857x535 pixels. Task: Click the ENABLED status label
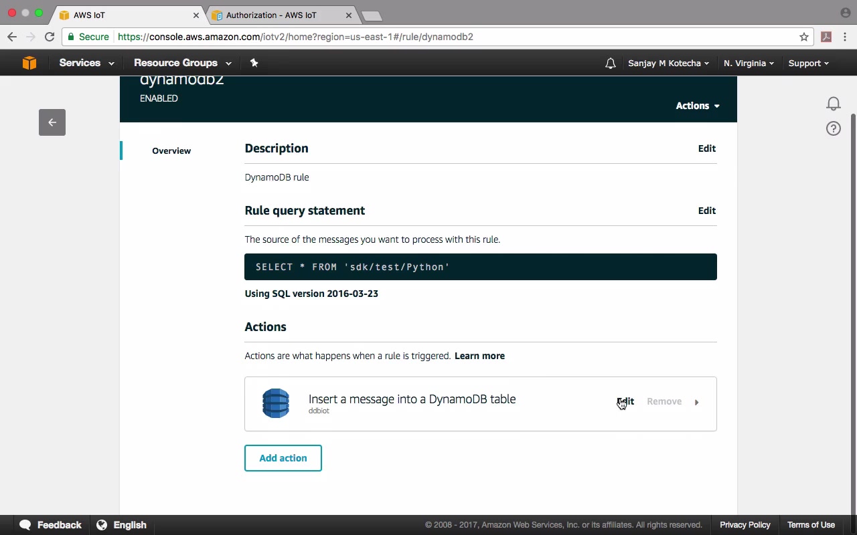(159, 98)
